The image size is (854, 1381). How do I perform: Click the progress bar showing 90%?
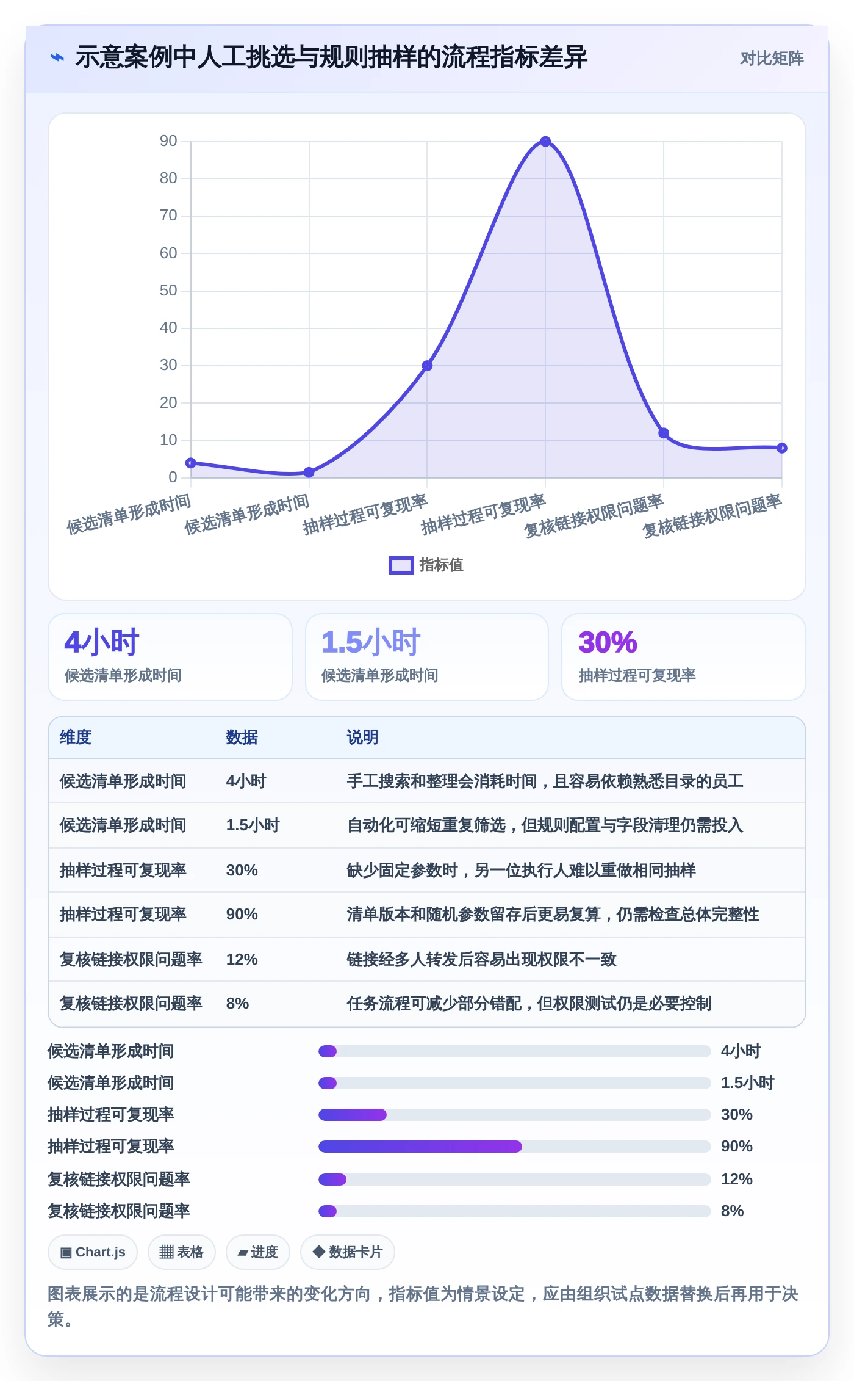tap(515, 1147)
